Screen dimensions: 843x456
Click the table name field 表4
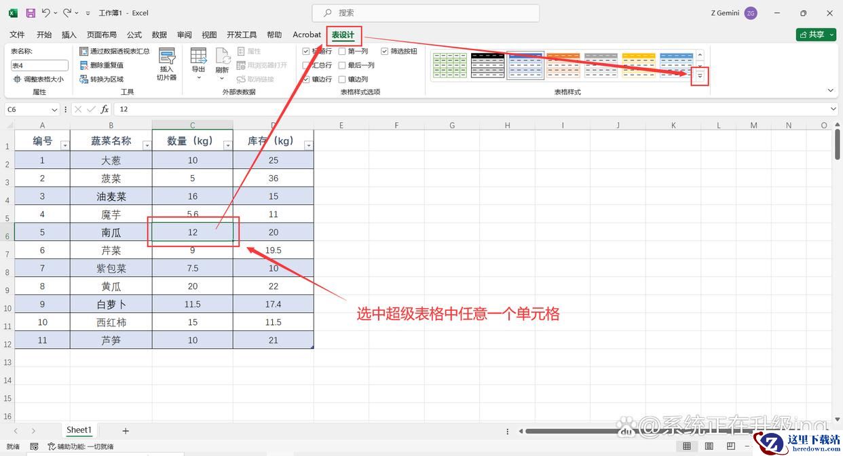39,66
